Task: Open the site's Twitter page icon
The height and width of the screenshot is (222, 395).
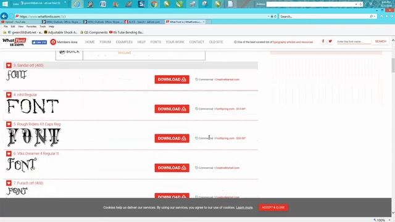Action: pyautogui.click(x=330, y=41)
